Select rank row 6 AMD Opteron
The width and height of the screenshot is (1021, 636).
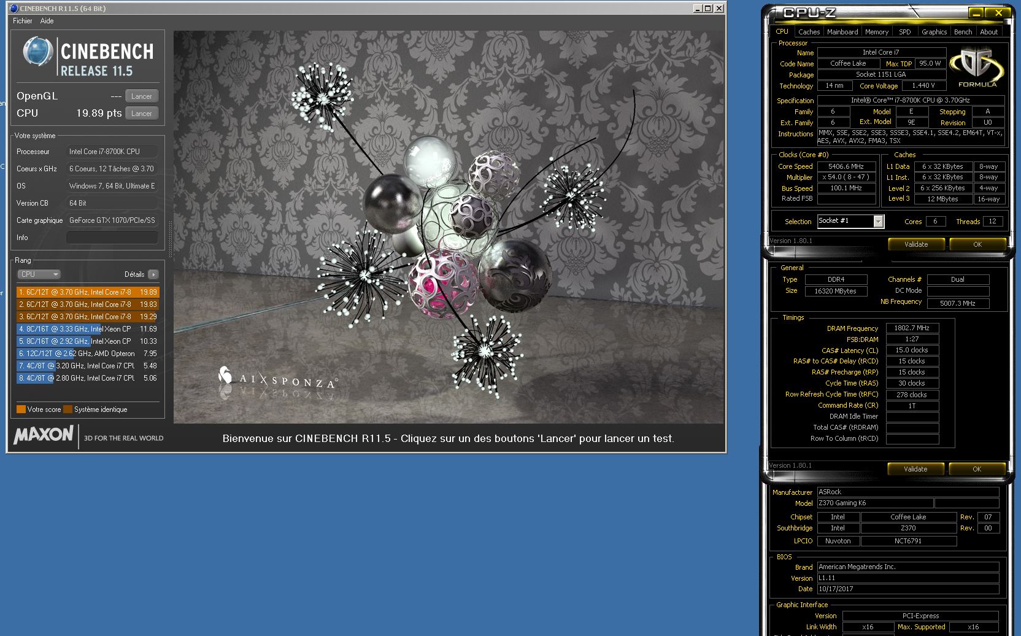pyautogui.click(x=88, y=354)
